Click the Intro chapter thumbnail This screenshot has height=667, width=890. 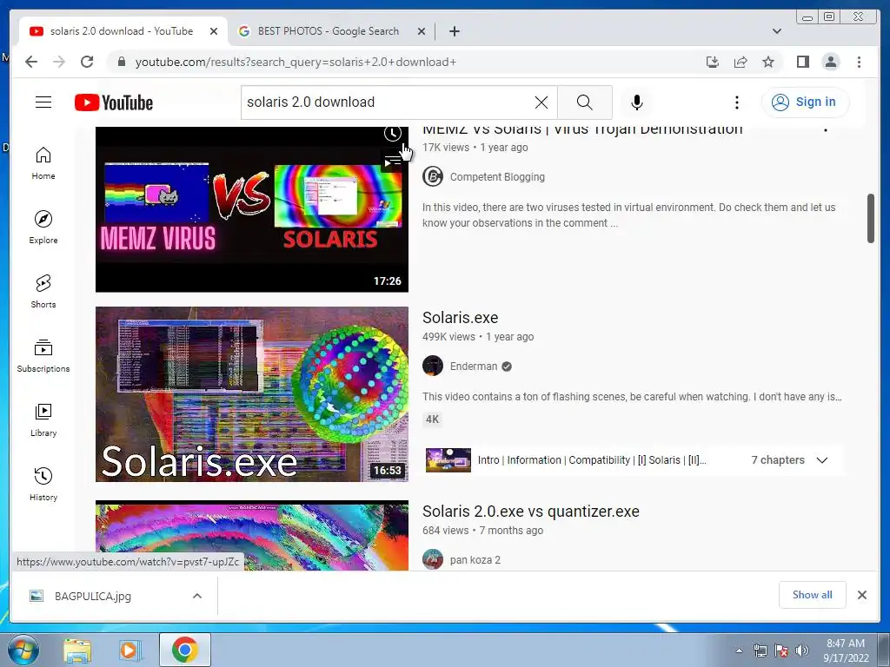(448, 460)
